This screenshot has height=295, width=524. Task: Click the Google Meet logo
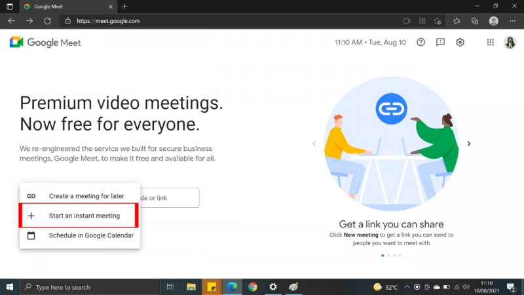(45, 43)
